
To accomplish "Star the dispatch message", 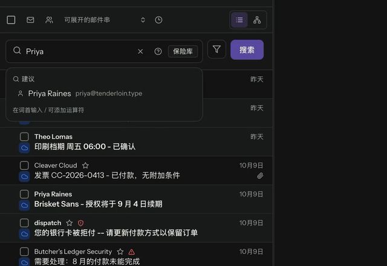I will (70, 223).
